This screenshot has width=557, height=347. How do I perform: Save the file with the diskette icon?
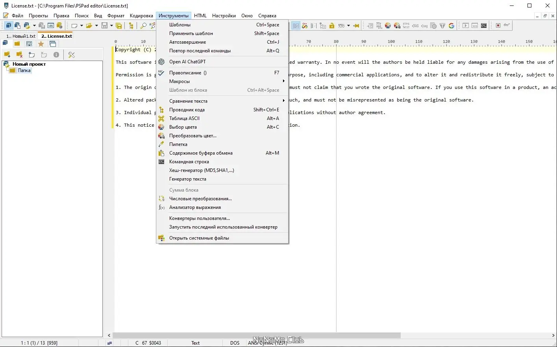pyautogui.click(x=104, y=26)
